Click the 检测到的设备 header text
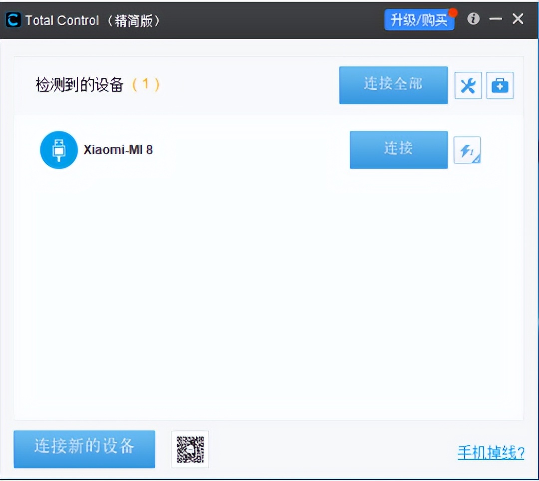 (x=80, y=85)
